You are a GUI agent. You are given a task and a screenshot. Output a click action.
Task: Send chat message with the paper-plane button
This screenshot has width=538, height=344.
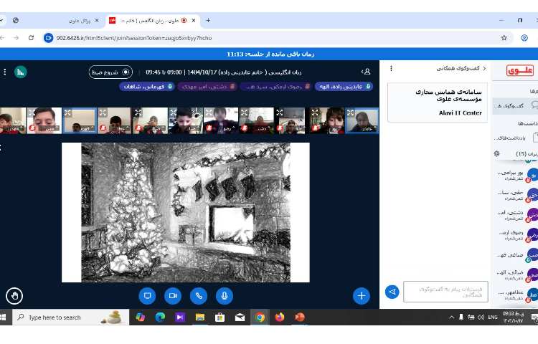(392, 292)
